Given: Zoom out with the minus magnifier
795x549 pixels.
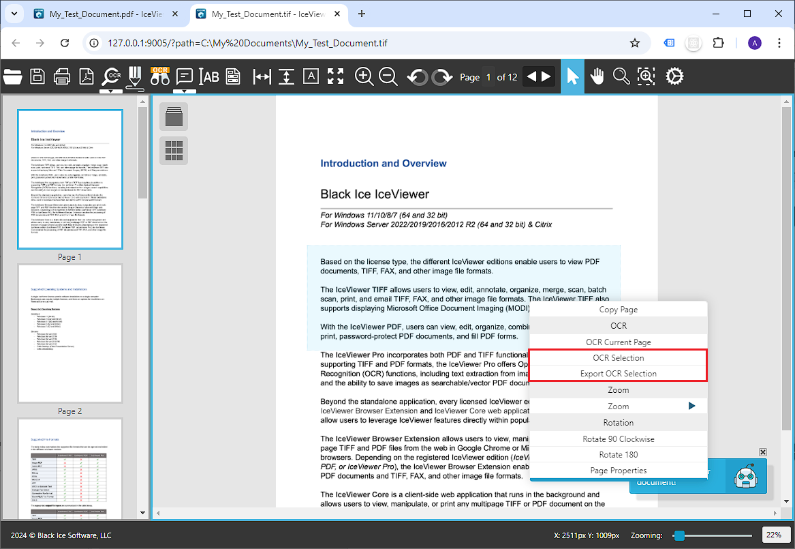Looking at the screenshot, I should click(x=388, y=76).
